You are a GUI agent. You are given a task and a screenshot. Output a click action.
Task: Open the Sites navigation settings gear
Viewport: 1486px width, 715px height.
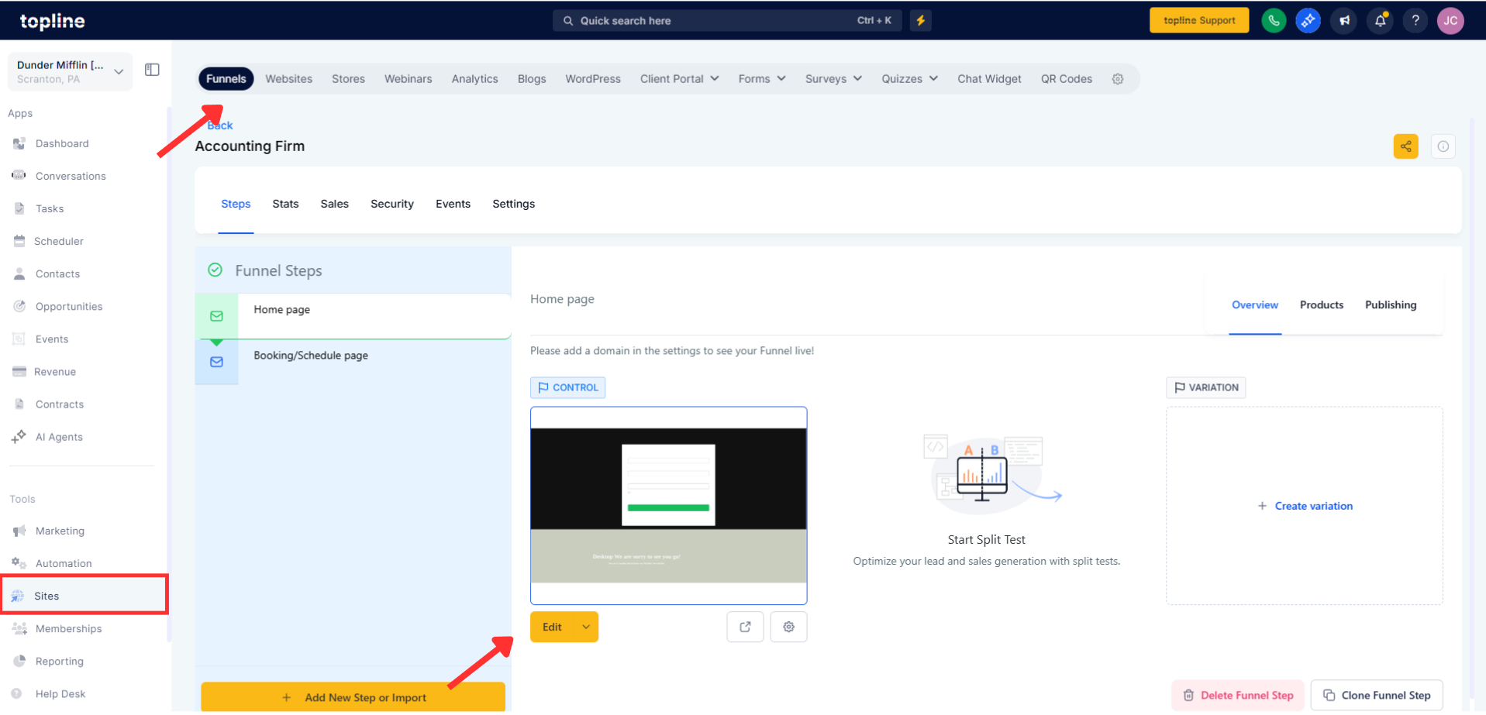[x=1118, y=79]
